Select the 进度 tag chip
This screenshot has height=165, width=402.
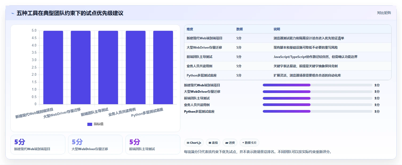[x=230, y=143]
